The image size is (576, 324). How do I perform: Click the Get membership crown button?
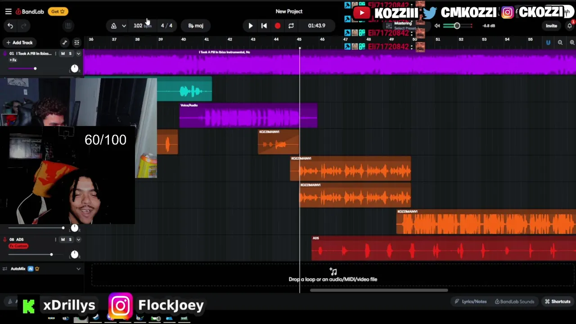coord(58,11)
